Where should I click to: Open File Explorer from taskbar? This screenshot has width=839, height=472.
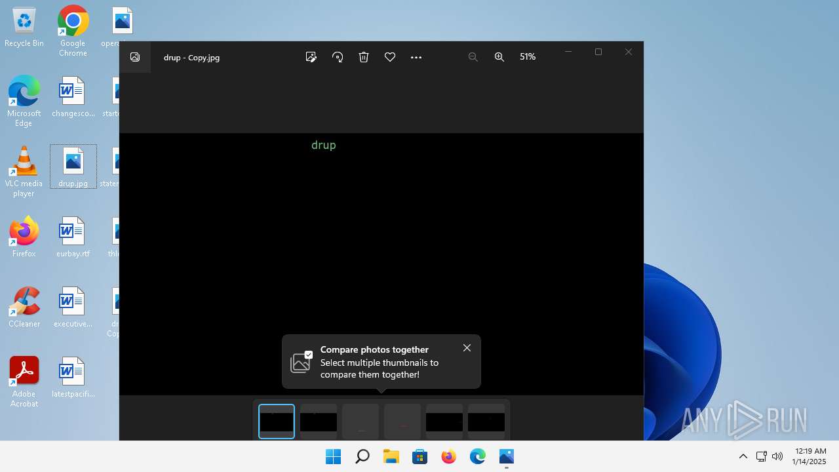click(391, 456)
